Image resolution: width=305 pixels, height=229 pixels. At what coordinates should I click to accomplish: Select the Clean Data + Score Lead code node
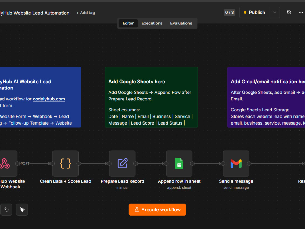[x=65, y=164]
